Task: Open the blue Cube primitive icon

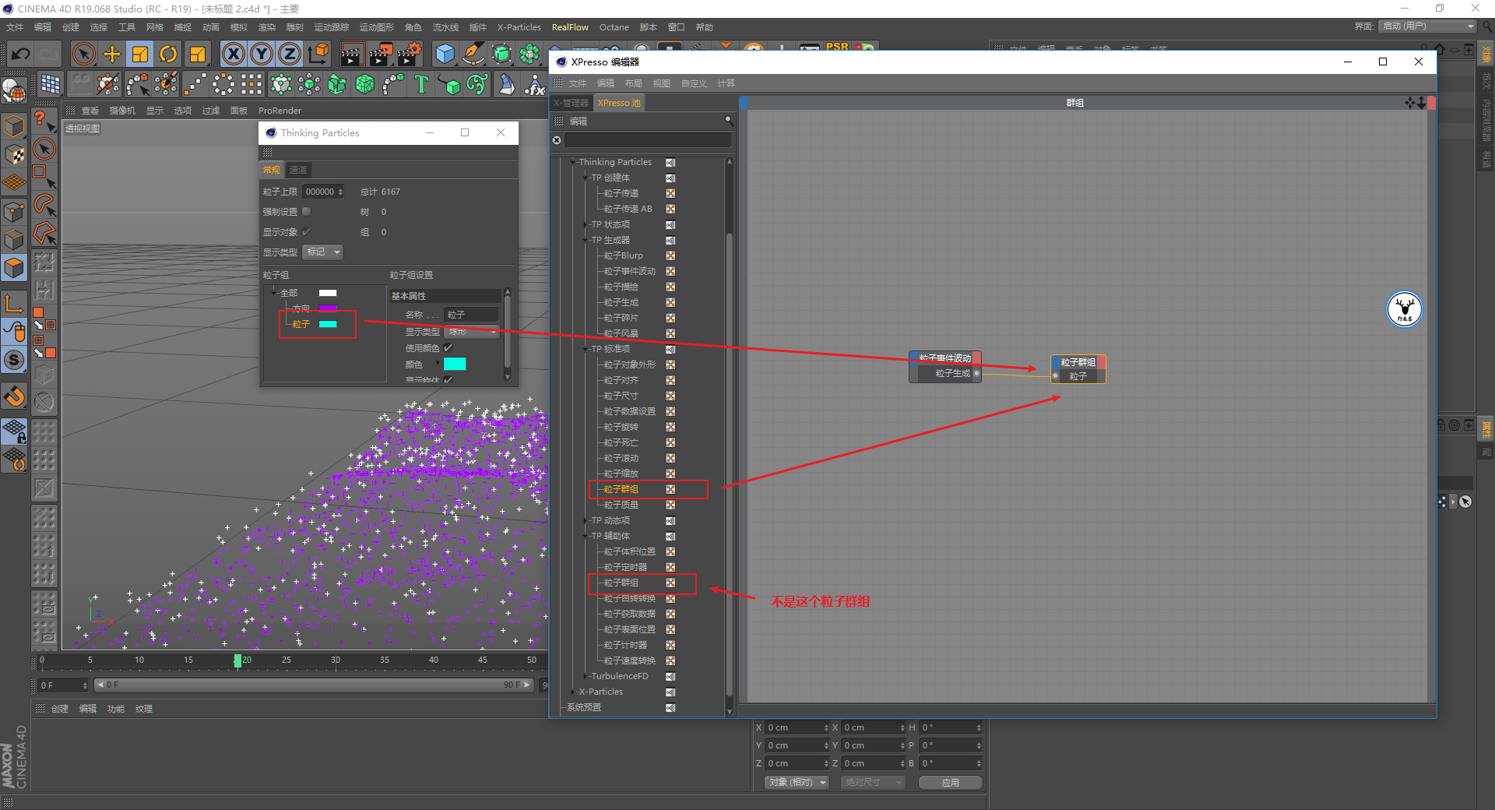Action: 445,54
